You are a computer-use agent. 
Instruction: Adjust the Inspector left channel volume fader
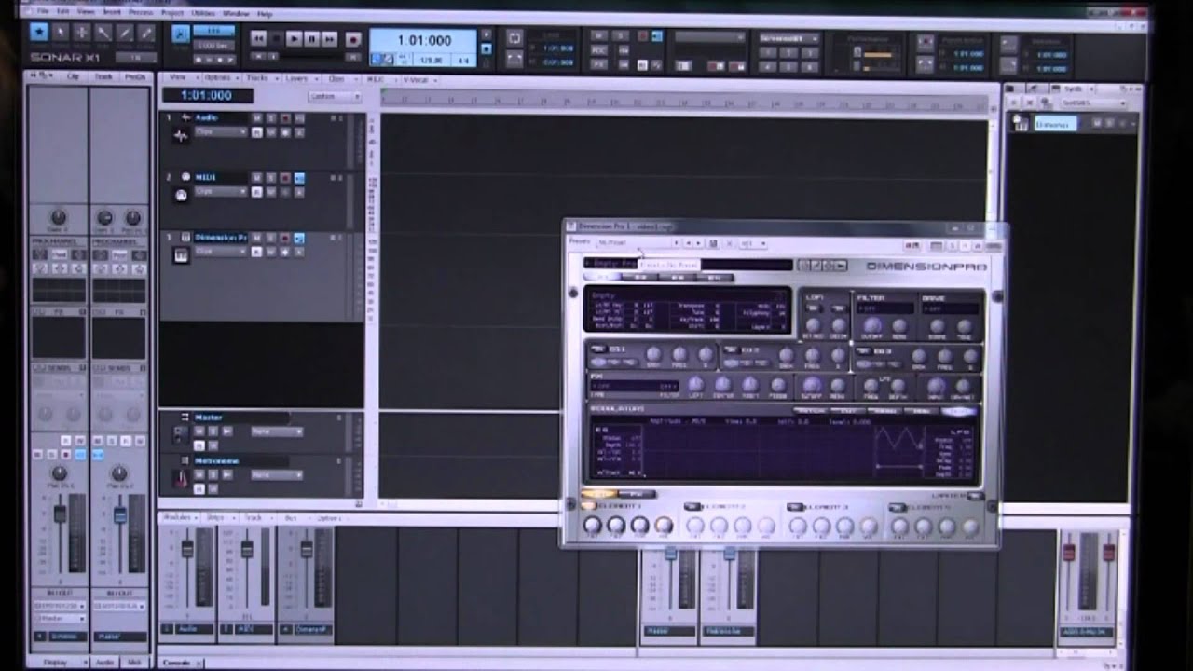60,514
